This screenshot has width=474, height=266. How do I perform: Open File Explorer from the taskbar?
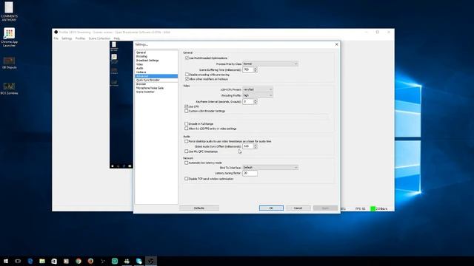coord(42,261)
